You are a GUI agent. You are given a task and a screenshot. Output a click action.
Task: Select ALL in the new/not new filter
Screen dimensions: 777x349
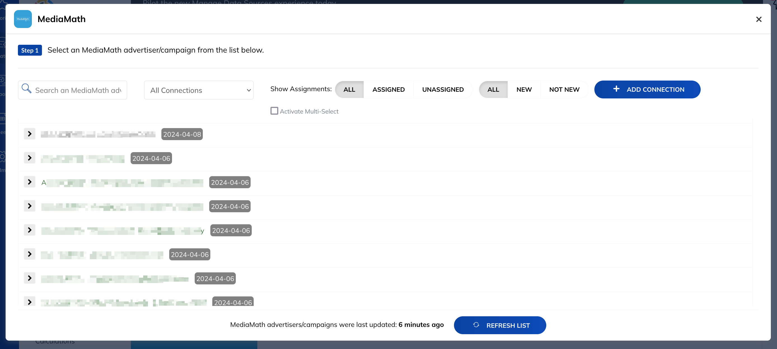coord(493,89)
